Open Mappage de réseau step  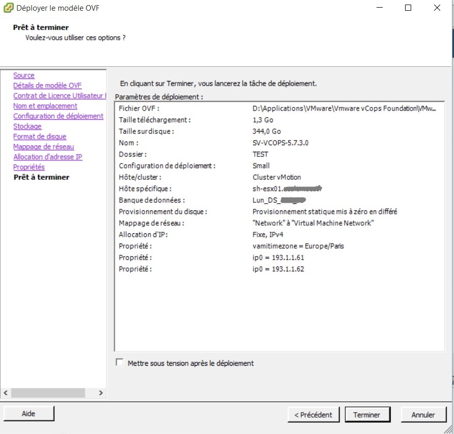coord(43,147)
